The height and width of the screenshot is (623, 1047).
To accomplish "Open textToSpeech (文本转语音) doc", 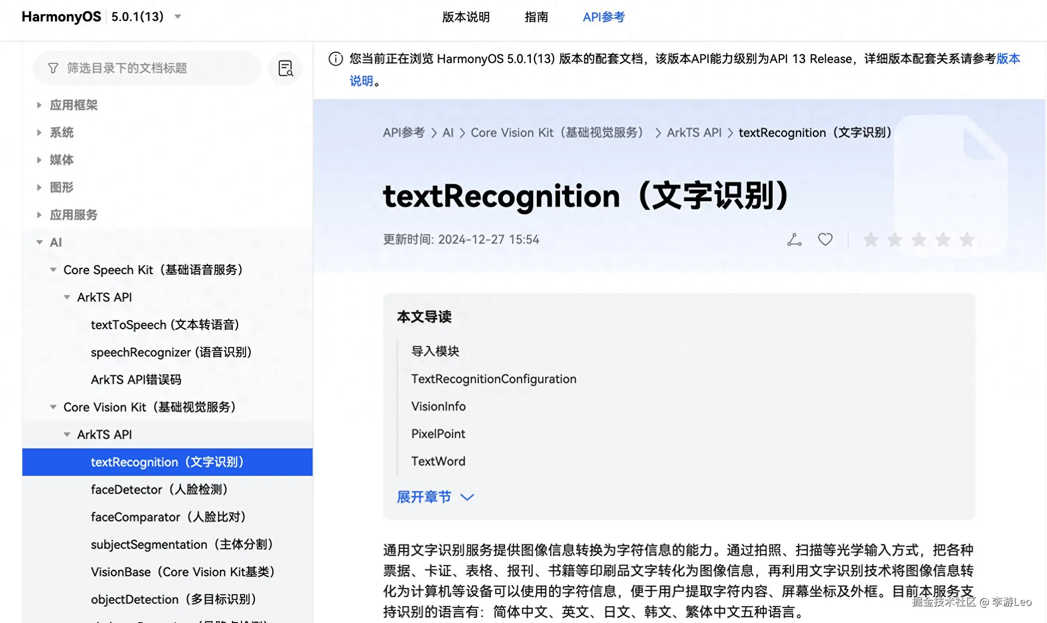I will (165, 325).
